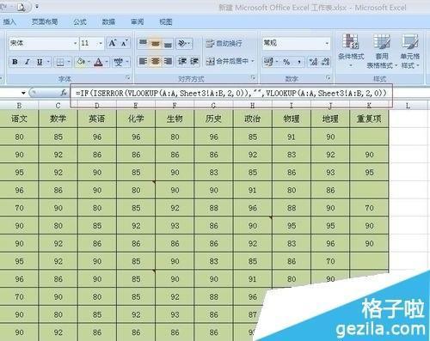The height and width of the screenshot is (341, 430).
Task: Increase indent
Action: click(x=194, y=61)
